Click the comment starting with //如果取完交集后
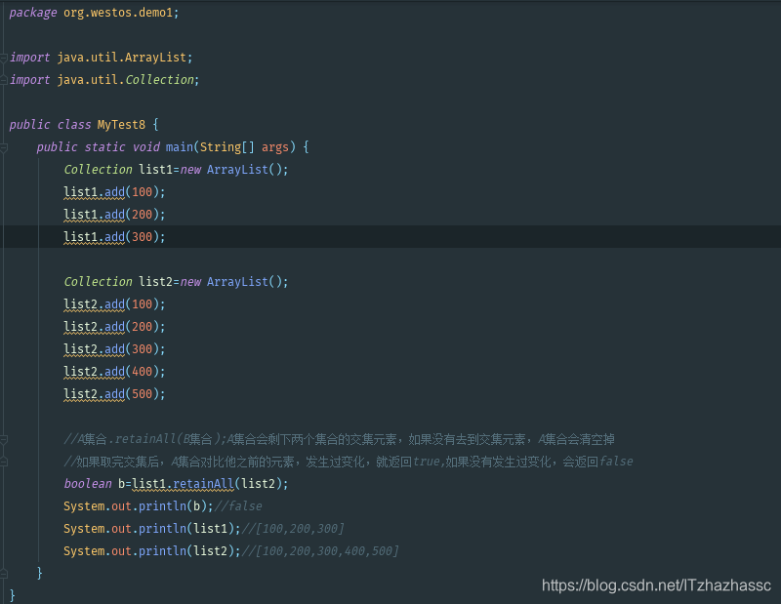Viewport: 781px width, 604px height. click(x=349, y=462)
